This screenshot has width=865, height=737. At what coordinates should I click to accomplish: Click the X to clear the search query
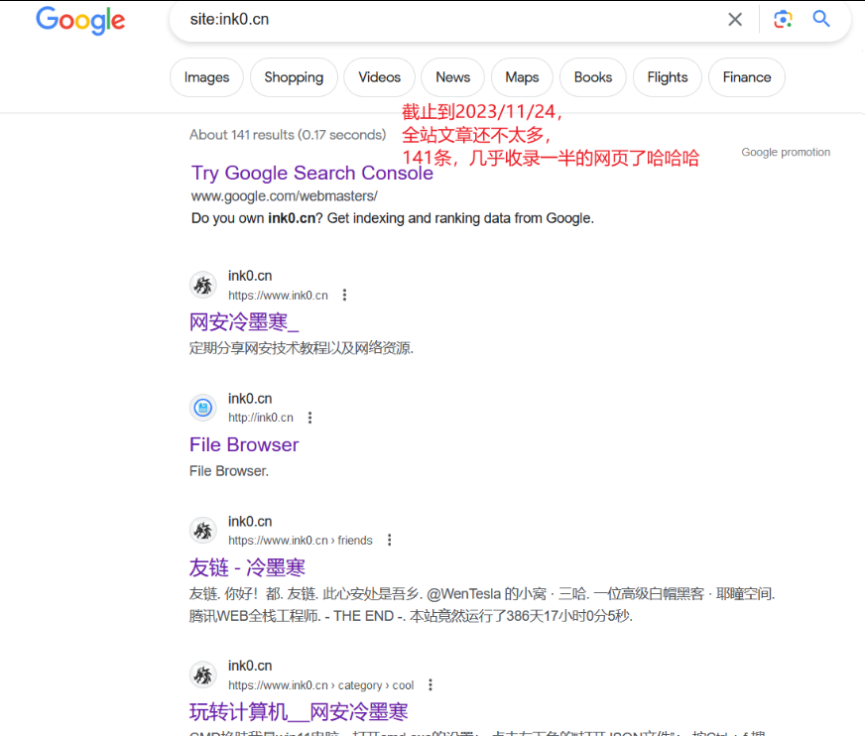tap(734, 19)
